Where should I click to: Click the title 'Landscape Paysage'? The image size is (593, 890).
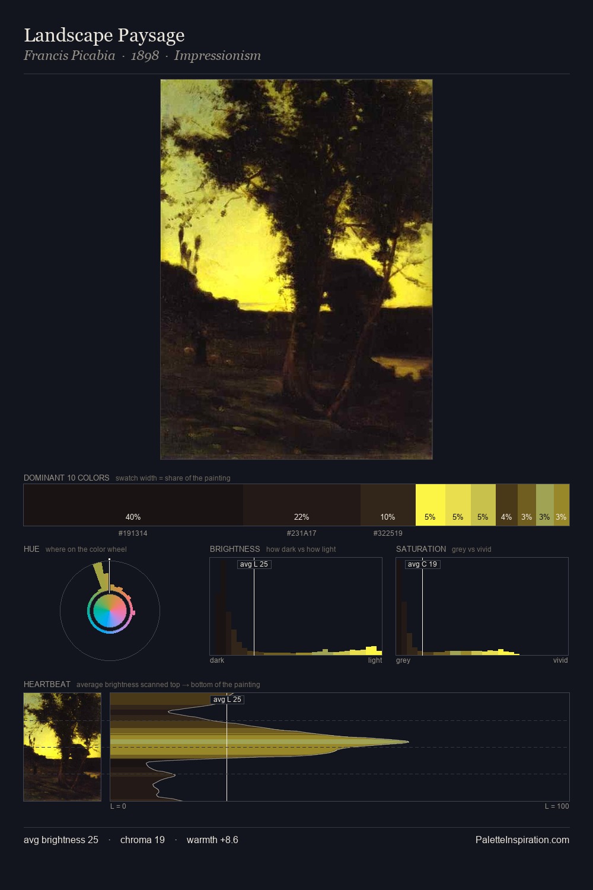pyautogui.click(x=104, y=36)
